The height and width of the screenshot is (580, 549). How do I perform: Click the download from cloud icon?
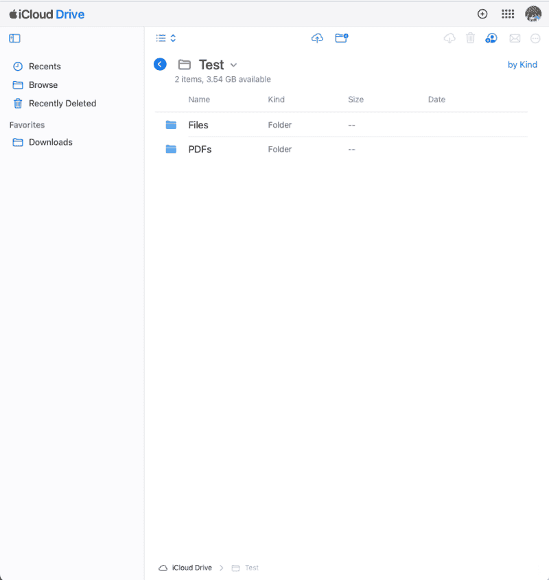[x=449, y=38]
